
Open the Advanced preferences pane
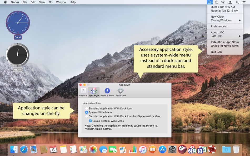coord(121,92)
